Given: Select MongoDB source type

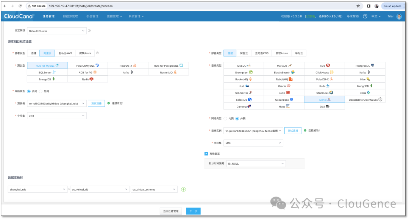Looking at the screenshot, I should (x=47, y=79).
